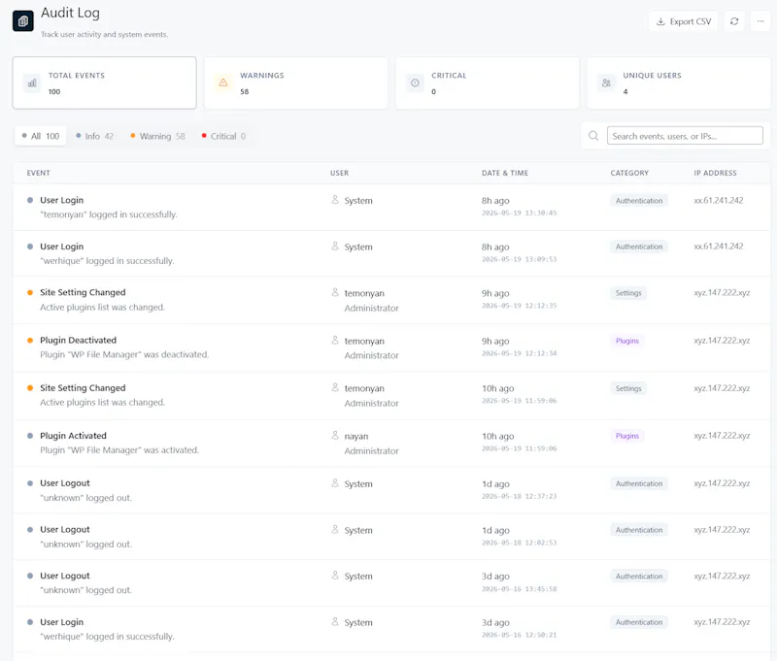Open User Logout event from 3d ago
This screenshot has height=661, width=777.
pos(65,576)
